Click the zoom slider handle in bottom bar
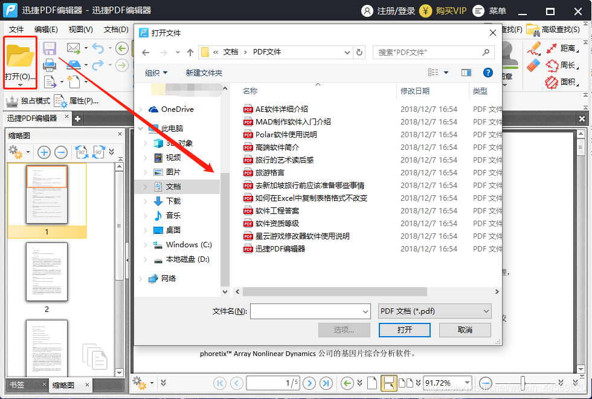The width and height of the screenshot is (592, 399). 523,383
